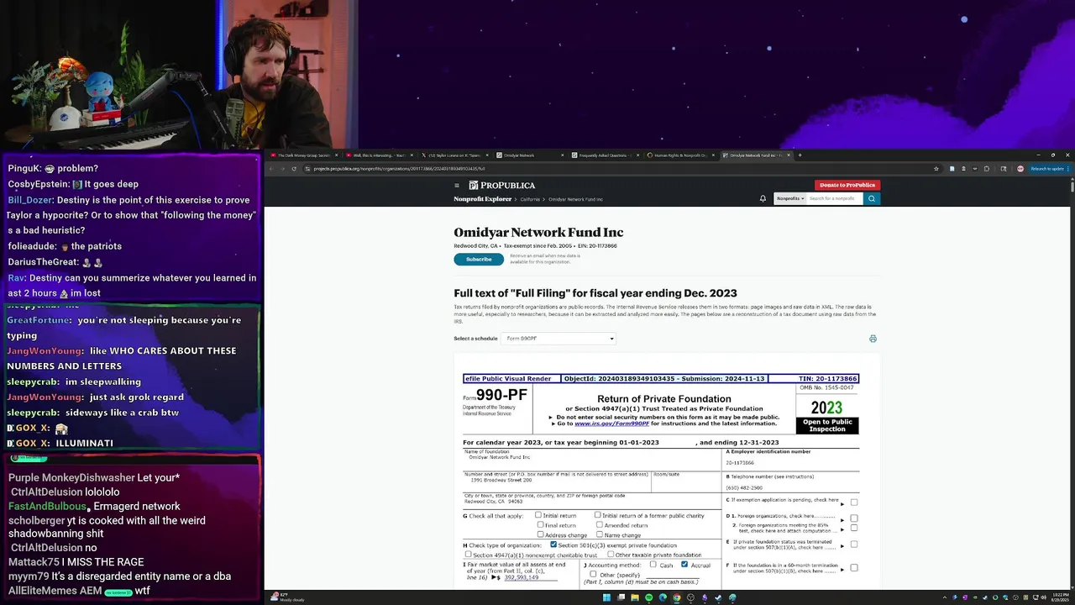Click the Donate to ProPublica button

pos(847,185)
